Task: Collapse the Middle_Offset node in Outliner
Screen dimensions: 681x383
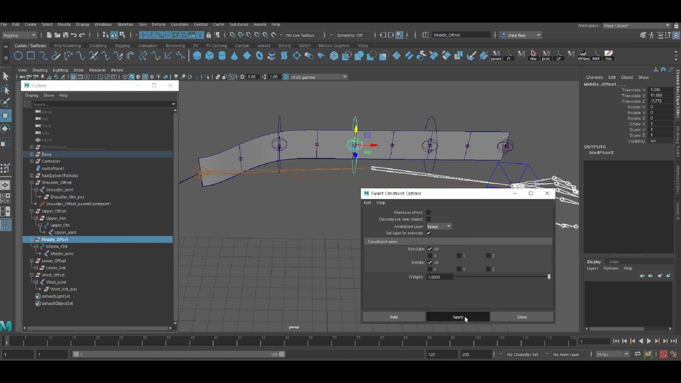Action: tap(31, 239)
